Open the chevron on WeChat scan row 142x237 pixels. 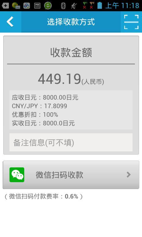click(129, 174)
